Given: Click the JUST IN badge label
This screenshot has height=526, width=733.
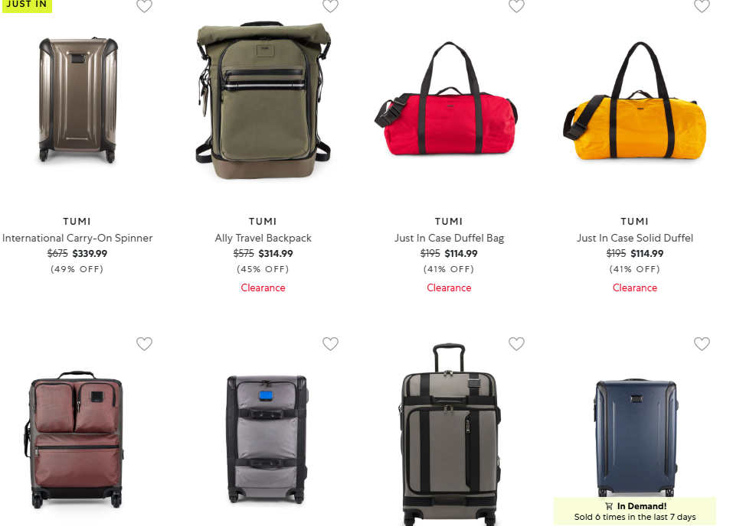Looking at the screenshot, I should [x=27, y=5].
